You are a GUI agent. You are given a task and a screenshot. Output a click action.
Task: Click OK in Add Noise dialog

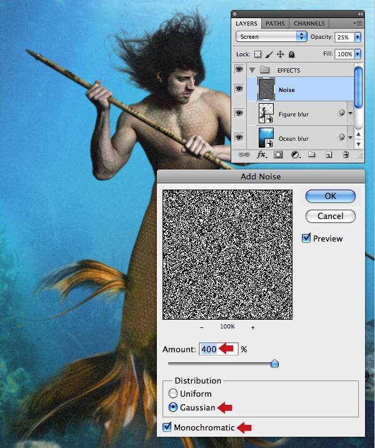coord(331,196)
